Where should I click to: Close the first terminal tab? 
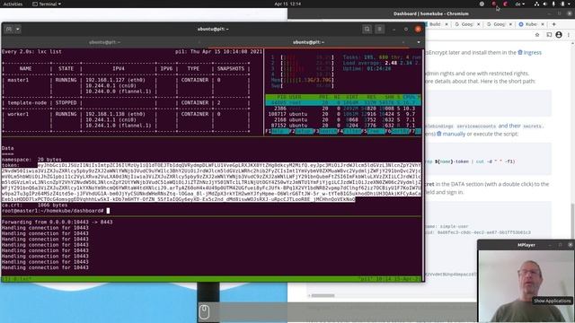tap(199, 42)
